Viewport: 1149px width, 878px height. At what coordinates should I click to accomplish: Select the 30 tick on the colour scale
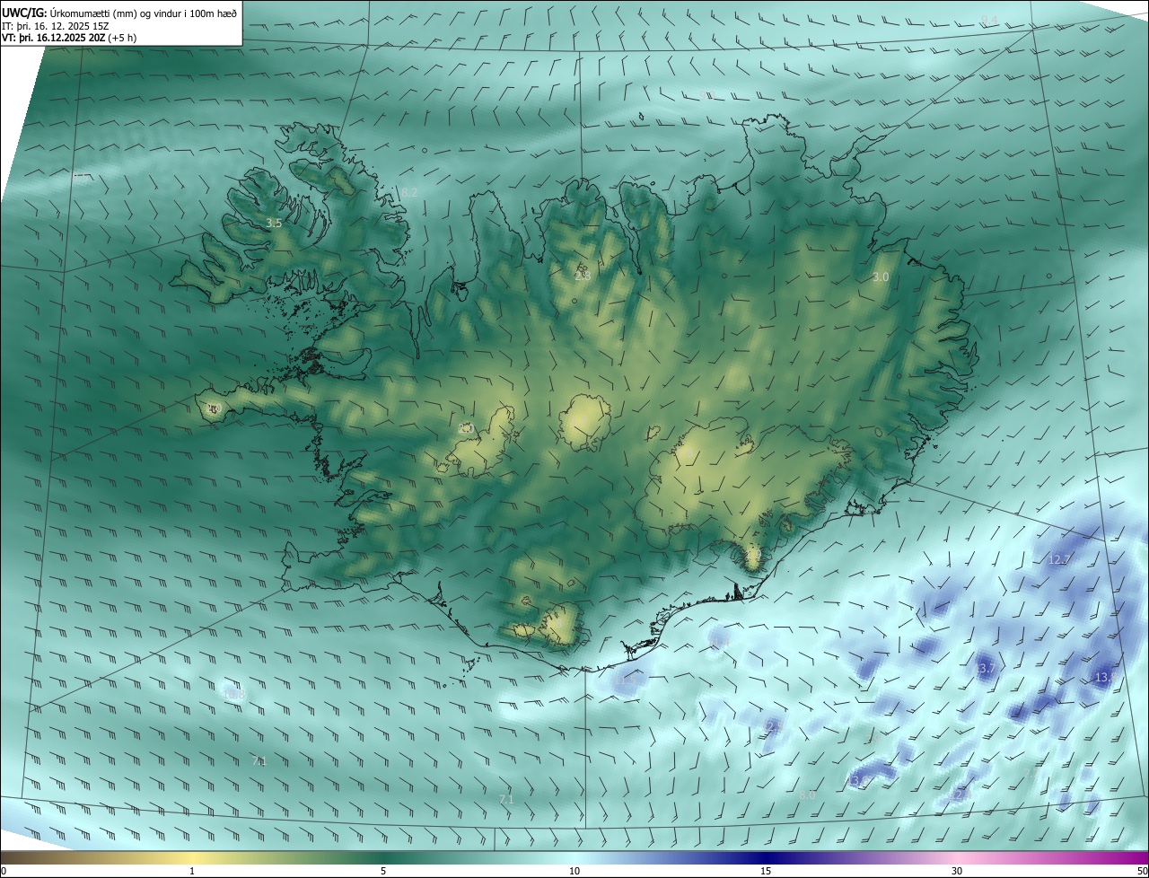click(x=957, y=871)
